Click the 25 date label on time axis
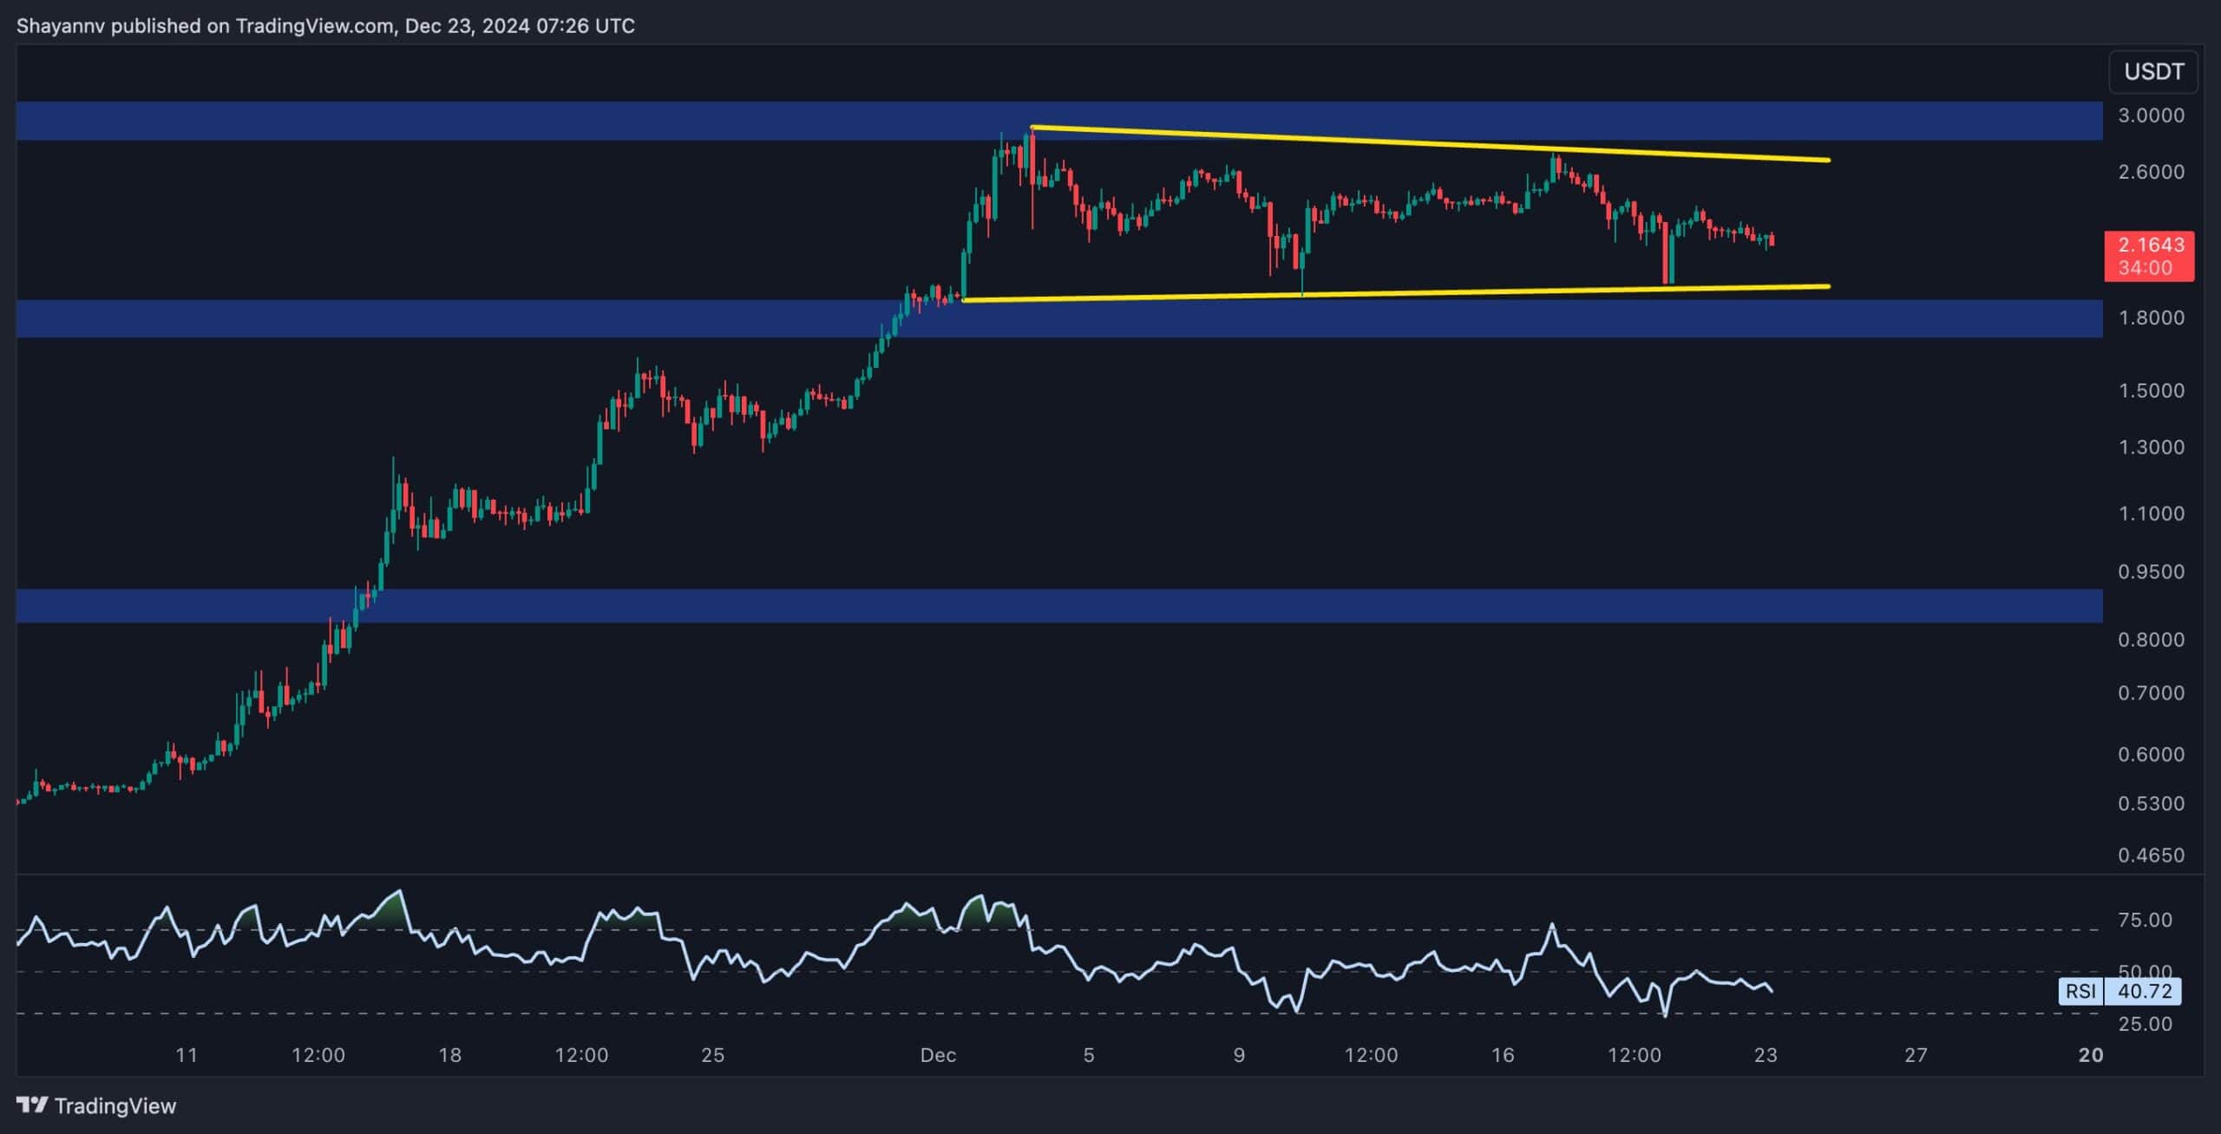Image resolution: width=2221 pixels, height=1134 pixels. pos(712,1055)
